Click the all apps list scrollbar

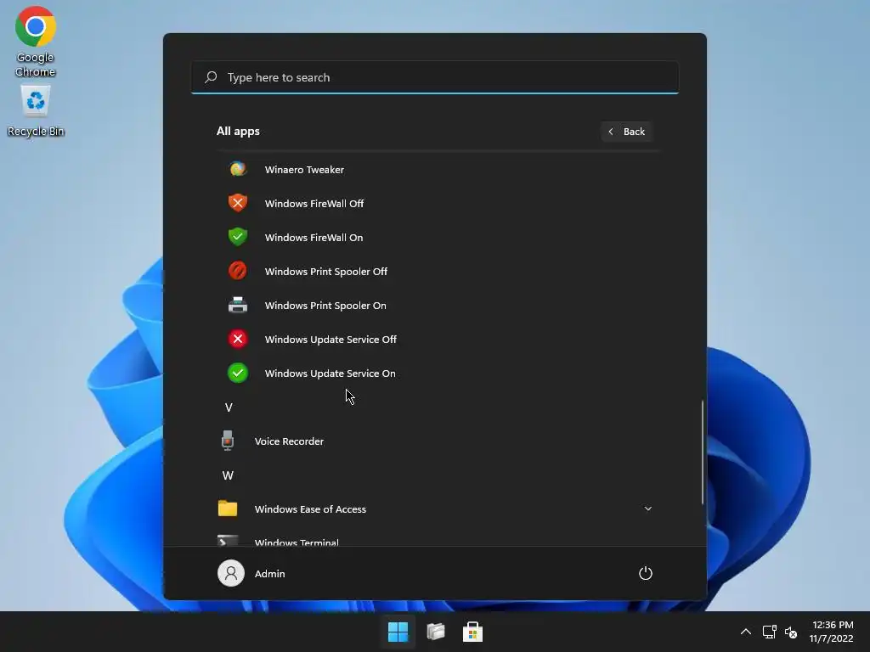point(703,452)
